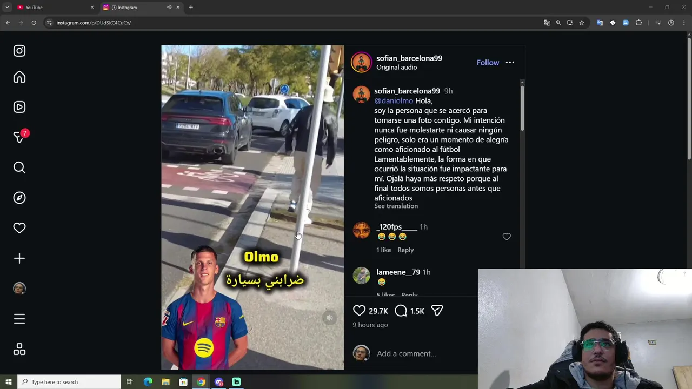Open Notifications heart in the sidebar
This screenshot has height=389, width=692.
pos(19,228)
